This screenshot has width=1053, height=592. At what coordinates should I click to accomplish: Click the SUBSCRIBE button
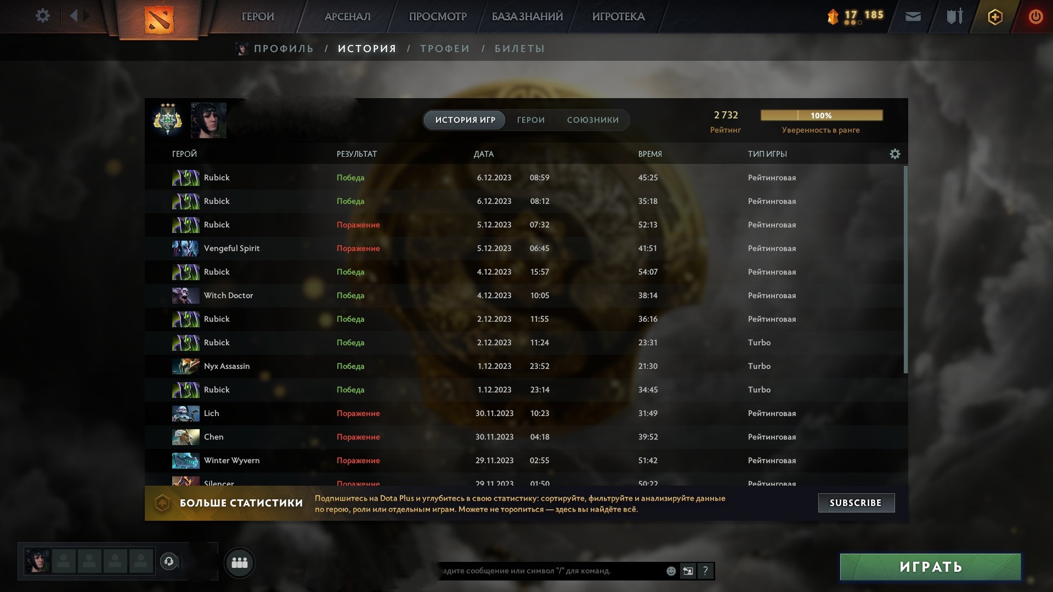[x=856, y=503]
